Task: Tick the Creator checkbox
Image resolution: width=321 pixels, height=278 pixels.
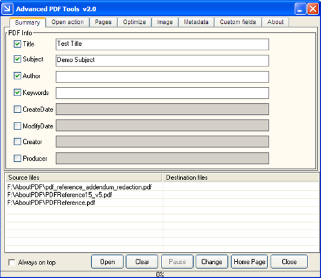Action: (x=17, y=142)
